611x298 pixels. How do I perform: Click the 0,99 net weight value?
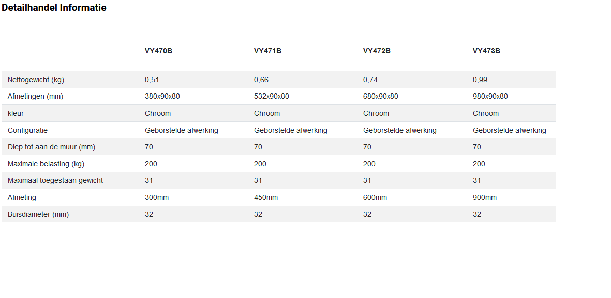(480, 80)
